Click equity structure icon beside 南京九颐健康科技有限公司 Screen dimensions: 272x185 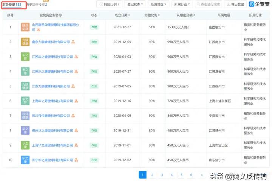pos(73,42)
